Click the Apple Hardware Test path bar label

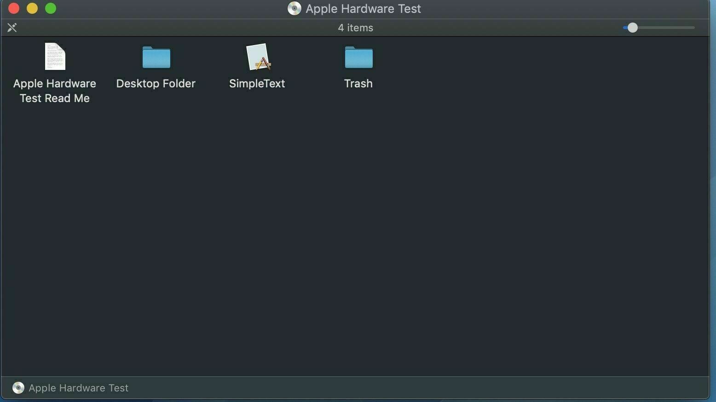(x=79, y=388)
